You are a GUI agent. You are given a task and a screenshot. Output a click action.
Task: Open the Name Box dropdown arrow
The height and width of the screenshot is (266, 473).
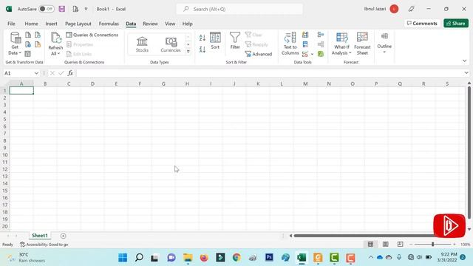(x=36, y=73)
